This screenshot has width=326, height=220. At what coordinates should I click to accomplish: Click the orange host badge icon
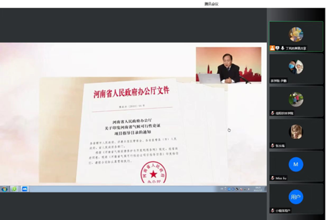tap(272, 48)
